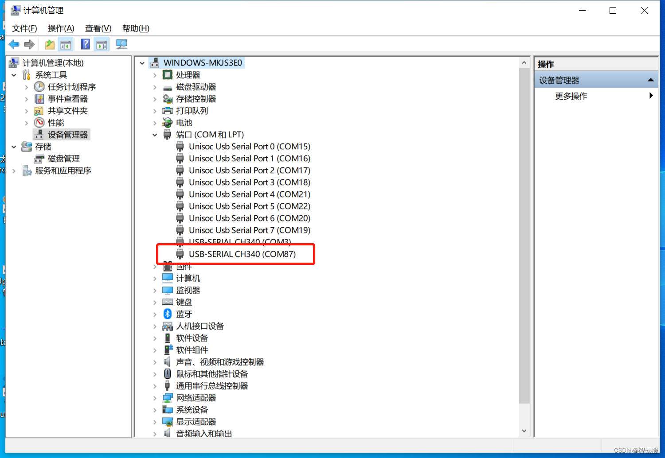This screenshot has width=665, height=458.
Task: Click the 人机接口设备 icon
Action: point(168,326)
